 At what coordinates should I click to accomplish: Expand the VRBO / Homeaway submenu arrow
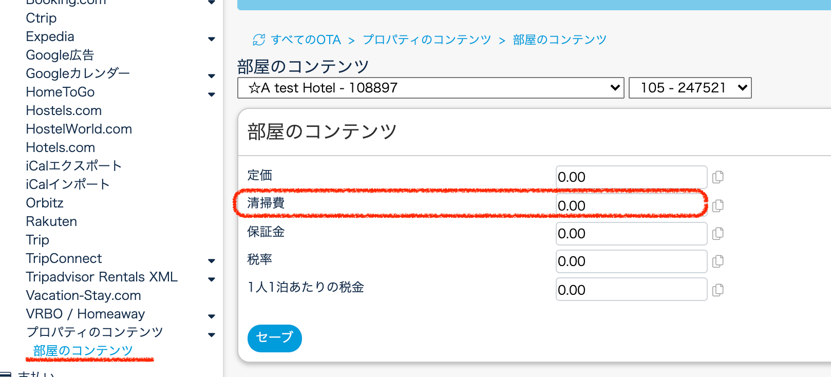(212, 316)
